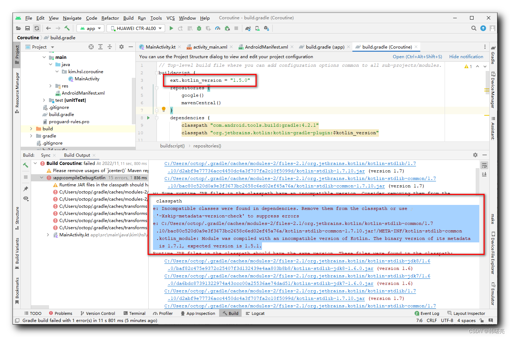Open the Project view mode dropdown
The image size is (510, 337).
point(40,47)
